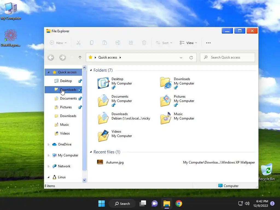280x210 pixels.
Task: Click navigation pane scroll down arrow
Action: click(84, 180)
